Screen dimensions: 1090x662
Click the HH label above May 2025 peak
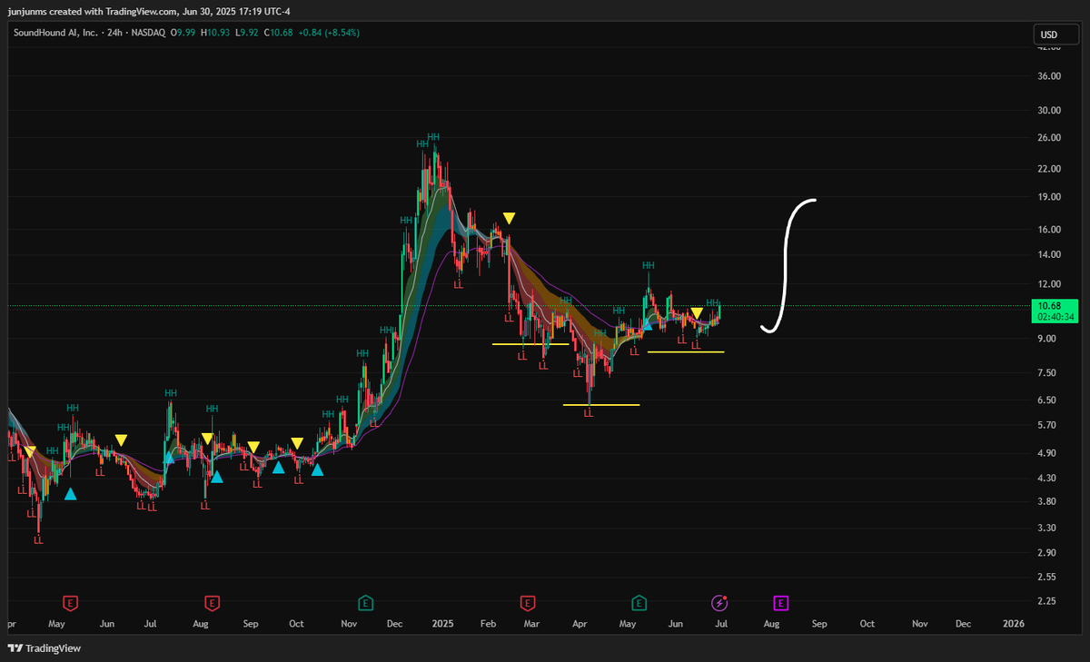(x=648, y=265)
